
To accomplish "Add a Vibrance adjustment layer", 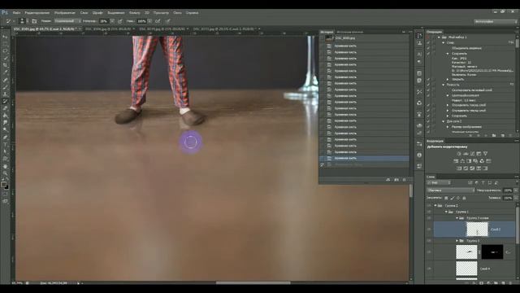I will 485,154.
